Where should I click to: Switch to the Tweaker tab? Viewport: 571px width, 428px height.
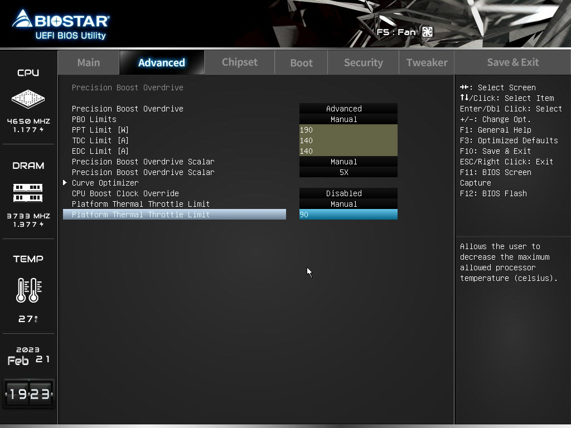coord(427,62)
